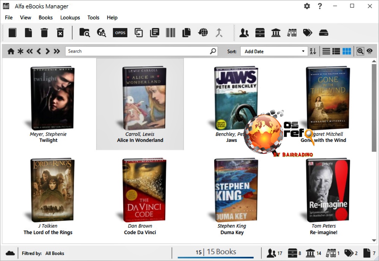Open the File menu
Viewport: 379px width, 261px height.
click(x=9, y=18)
